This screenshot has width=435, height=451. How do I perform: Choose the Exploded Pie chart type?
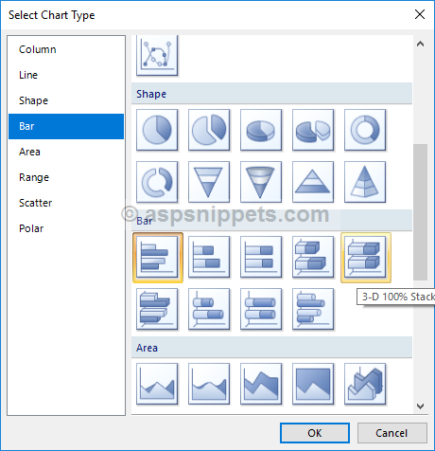tap(209, 130)
